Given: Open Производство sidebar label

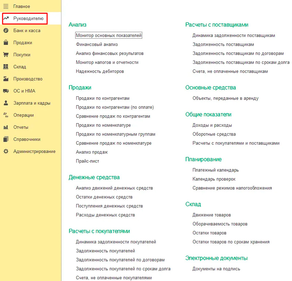Looking at the screenshot, I should click(28, 79).
